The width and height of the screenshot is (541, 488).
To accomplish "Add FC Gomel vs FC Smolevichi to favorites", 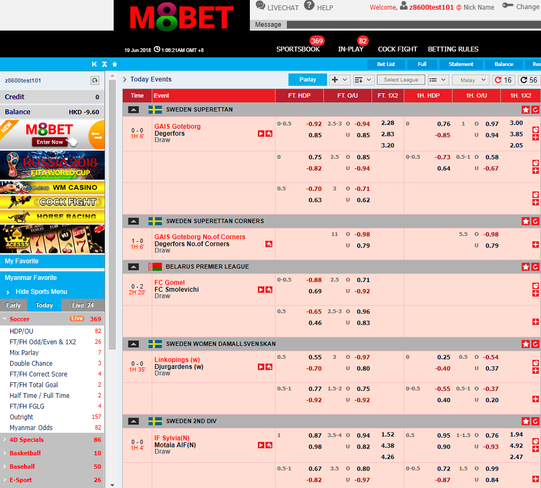I will (x=269, y=290).
